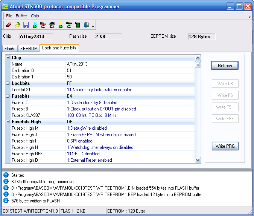254x216 pixels.
Task: Collapse the Fusebits High section
Action: pyautogui.click(x=8, y=122)
